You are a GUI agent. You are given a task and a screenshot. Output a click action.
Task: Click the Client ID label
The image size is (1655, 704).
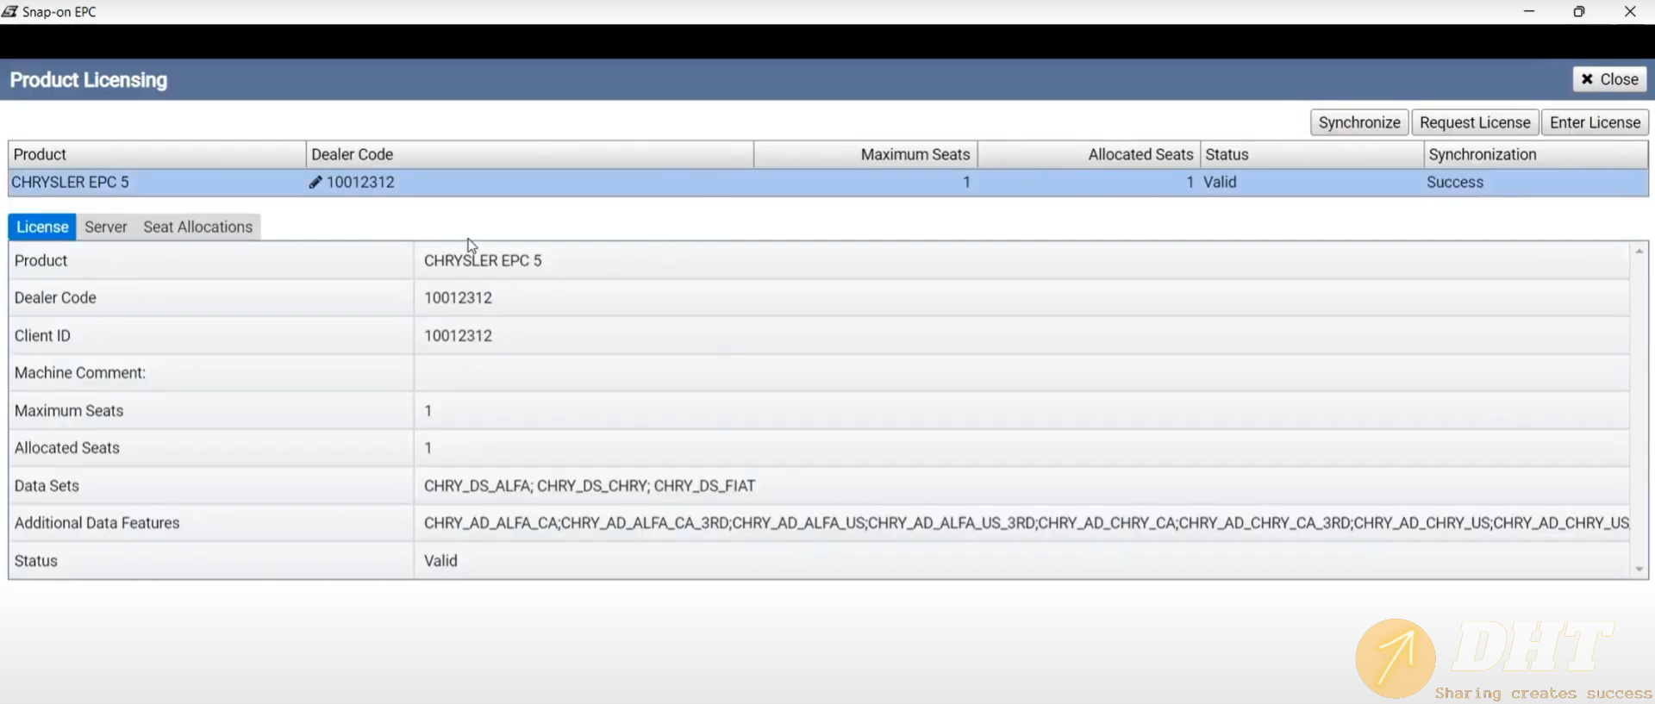tap(42, 335)
